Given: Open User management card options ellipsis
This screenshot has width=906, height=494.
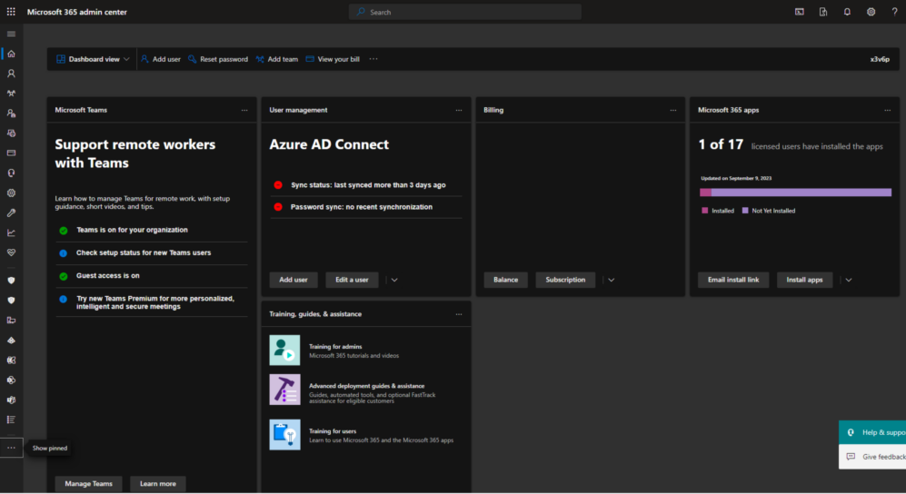Looking at the screenshot, I should coord(459,110).
